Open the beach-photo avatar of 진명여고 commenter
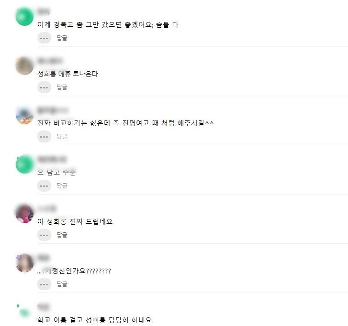The height and width of the screenshot is (326, 348). click(x=24, y=115)
